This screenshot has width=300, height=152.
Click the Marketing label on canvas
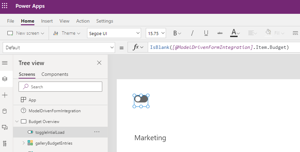pyautogui.click(x=150, y=138)
